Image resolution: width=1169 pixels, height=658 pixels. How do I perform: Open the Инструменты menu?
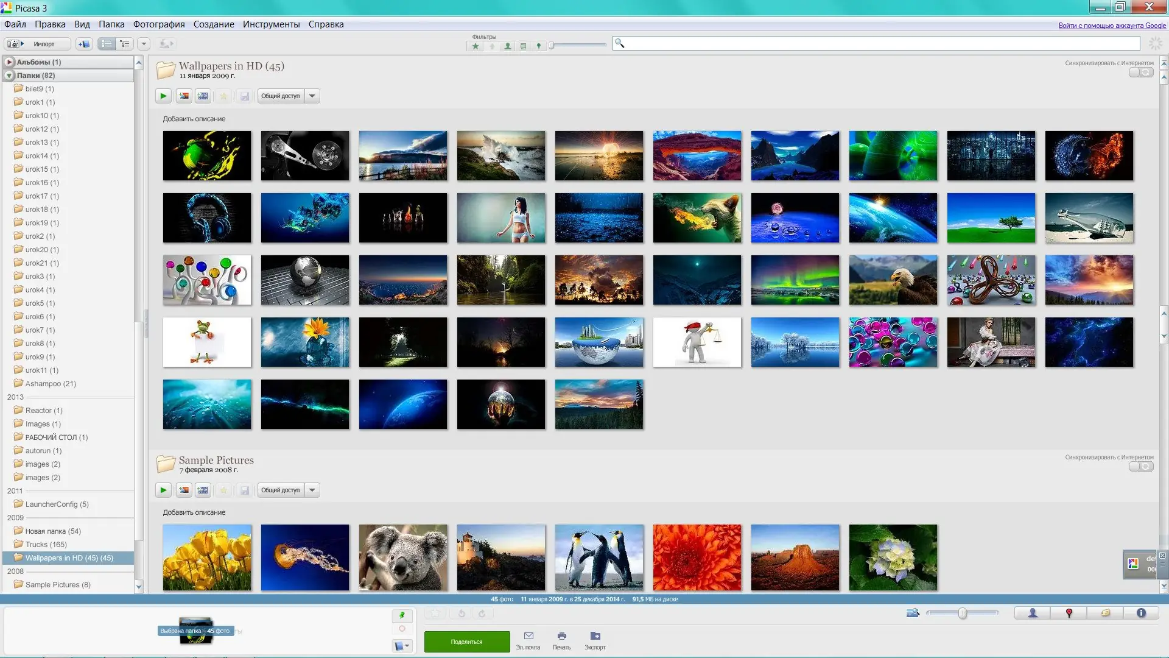pos(271,24)
